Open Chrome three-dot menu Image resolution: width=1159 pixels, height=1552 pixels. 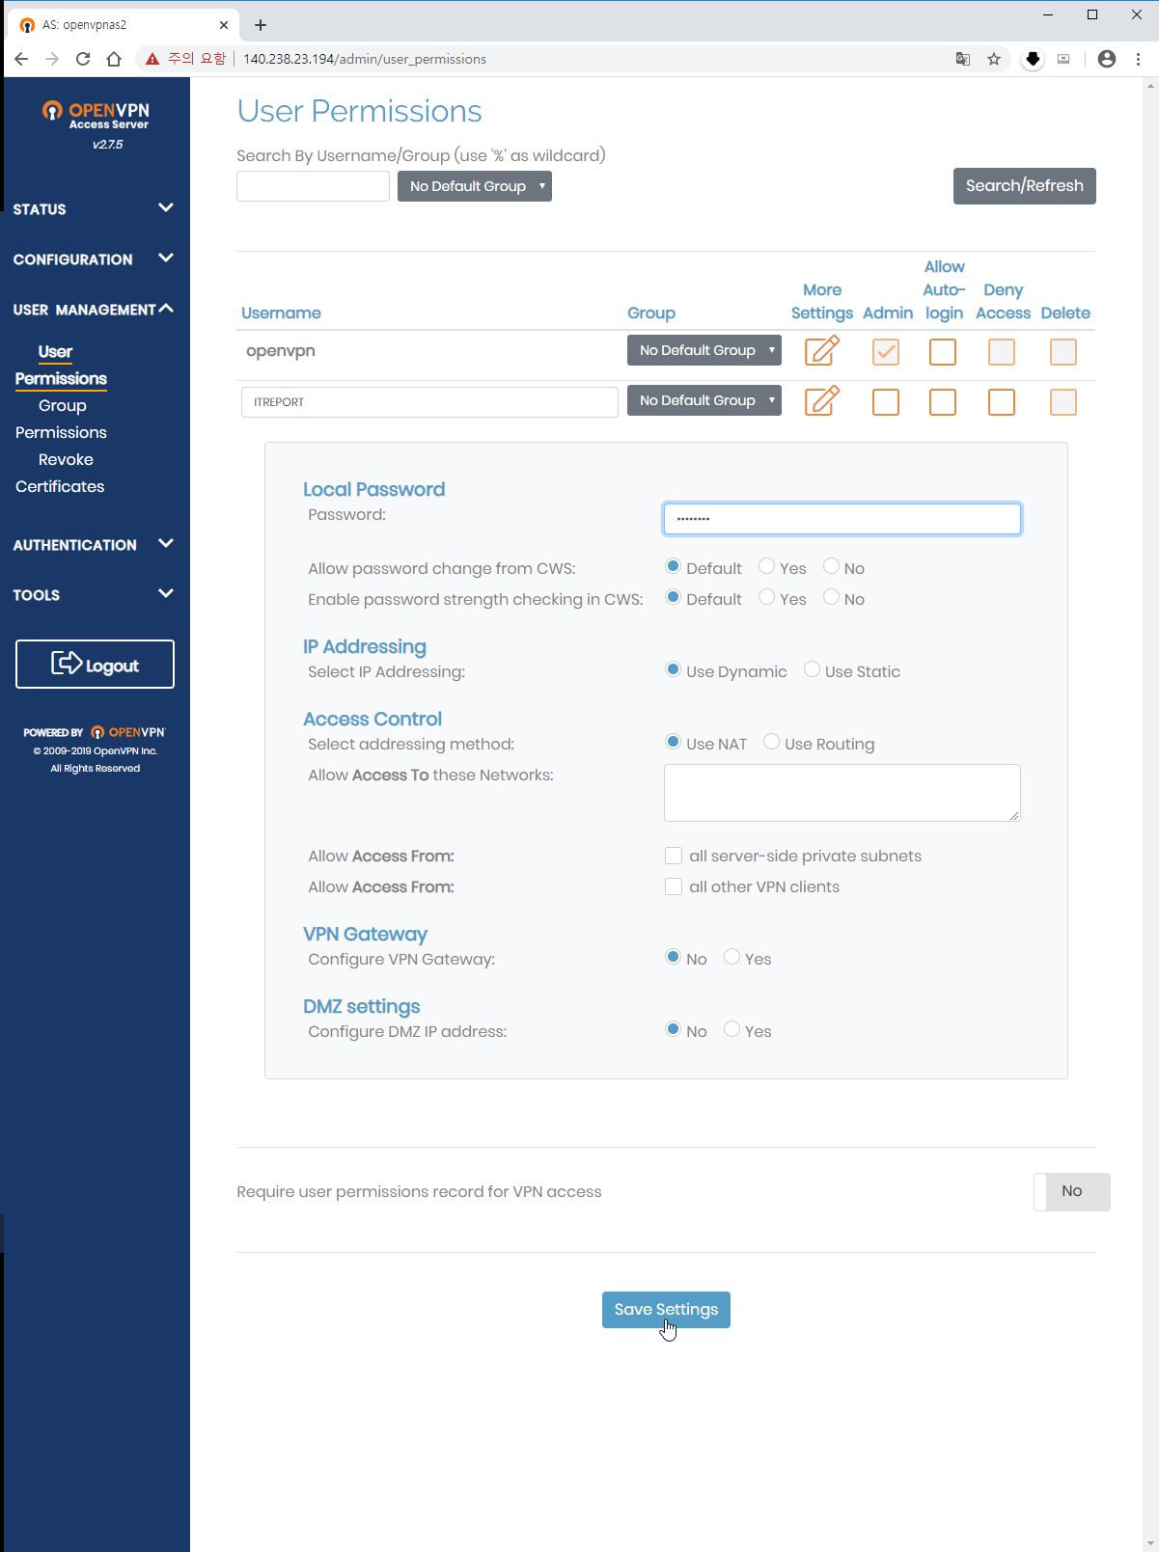(x=1139, y=59)
